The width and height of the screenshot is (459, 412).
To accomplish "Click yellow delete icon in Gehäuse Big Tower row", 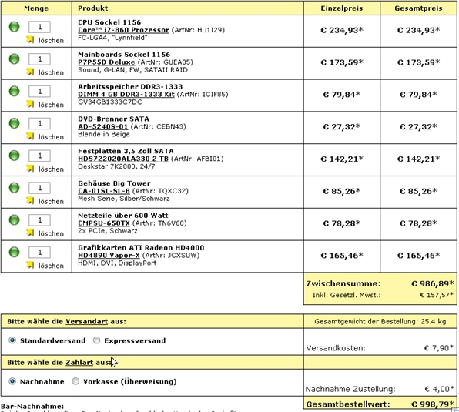I will click(x=30, y=200).
